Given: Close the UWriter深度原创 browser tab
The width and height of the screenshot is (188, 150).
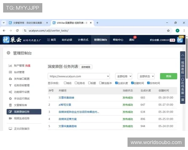Looking at the screenshot, I should pos(91,23).
